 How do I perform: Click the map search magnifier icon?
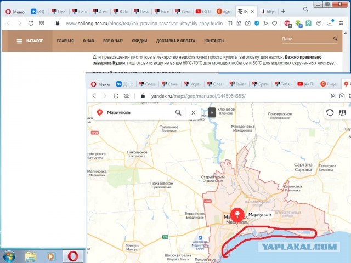178,112
